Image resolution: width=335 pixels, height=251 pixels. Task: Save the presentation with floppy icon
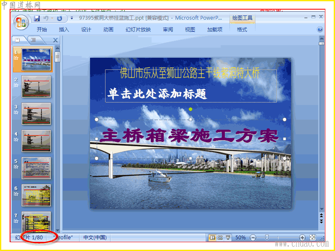37,18
